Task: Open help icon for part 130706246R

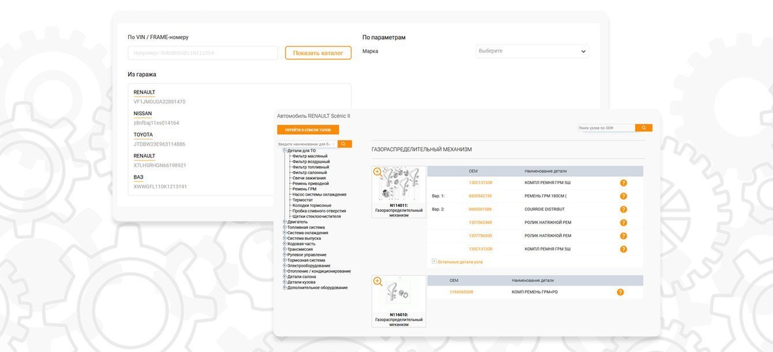Action: (x=624, y=222)
